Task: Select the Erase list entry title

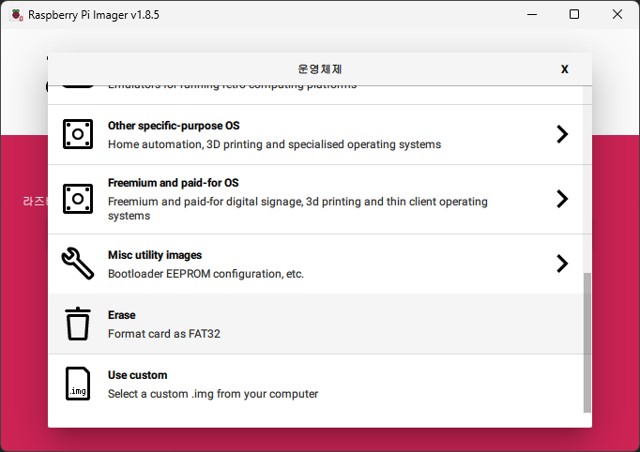Action: pos(122,315)
